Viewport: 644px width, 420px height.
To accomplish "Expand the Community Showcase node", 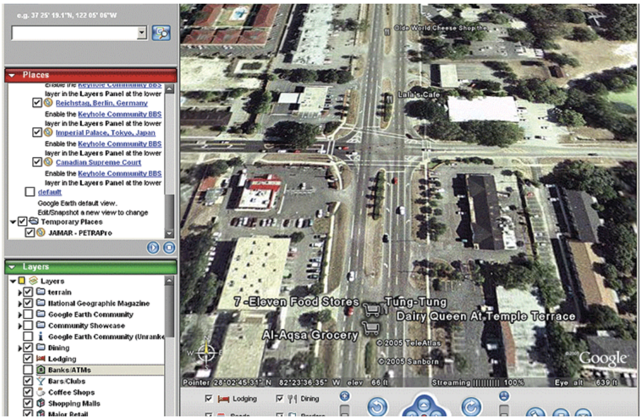I will click(19, 326).
